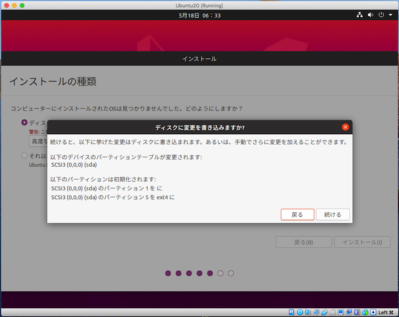Select the ディスク erase-disk radio option
This screenshot has width=399, height=317.
[x=24, y=122]
